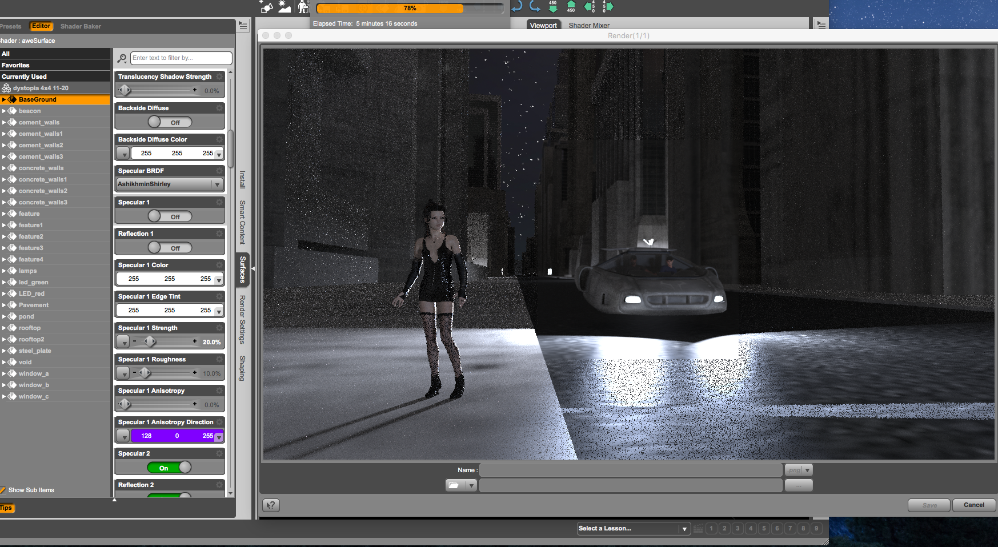
Task: Open the png file format dropdown
Action: click(799, 470)
